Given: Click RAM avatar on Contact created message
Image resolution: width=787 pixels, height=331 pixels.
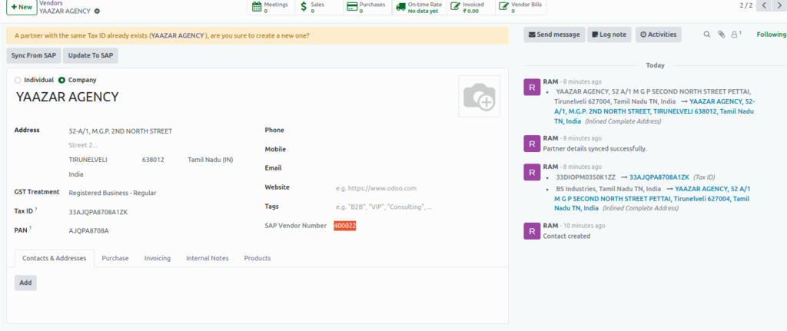Looking at the screenshot, I should pyautogui.click(x=532, y=230).
